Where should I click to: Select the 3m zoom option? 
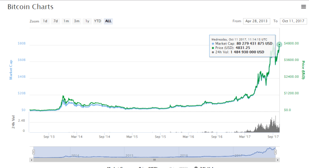pos(77,21)
